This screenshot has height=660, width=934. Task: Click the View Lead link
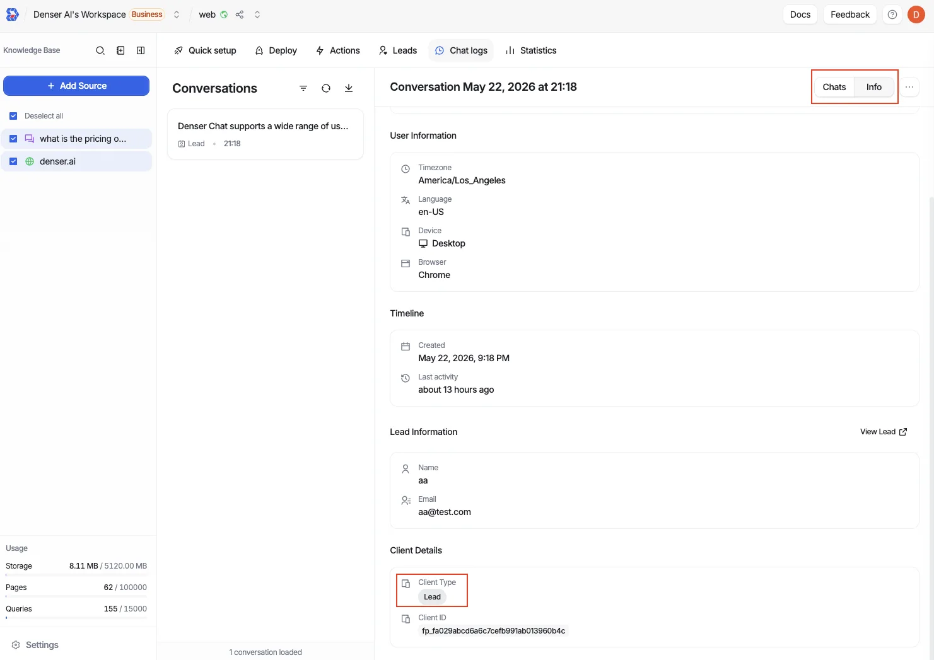click(883, 432)
